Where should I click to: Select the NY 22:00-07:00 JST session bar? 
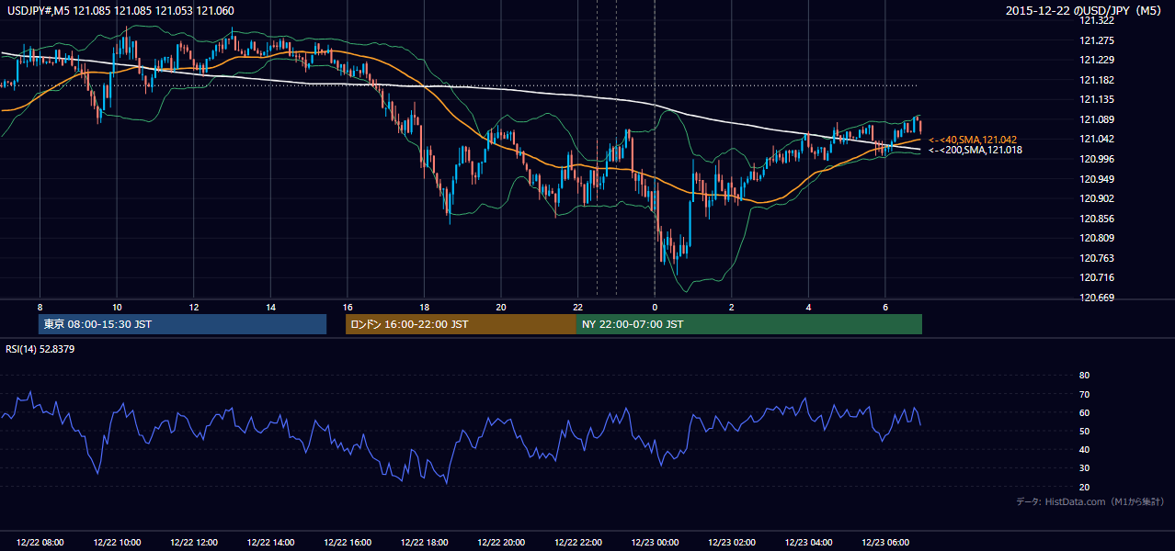point(749,324)
